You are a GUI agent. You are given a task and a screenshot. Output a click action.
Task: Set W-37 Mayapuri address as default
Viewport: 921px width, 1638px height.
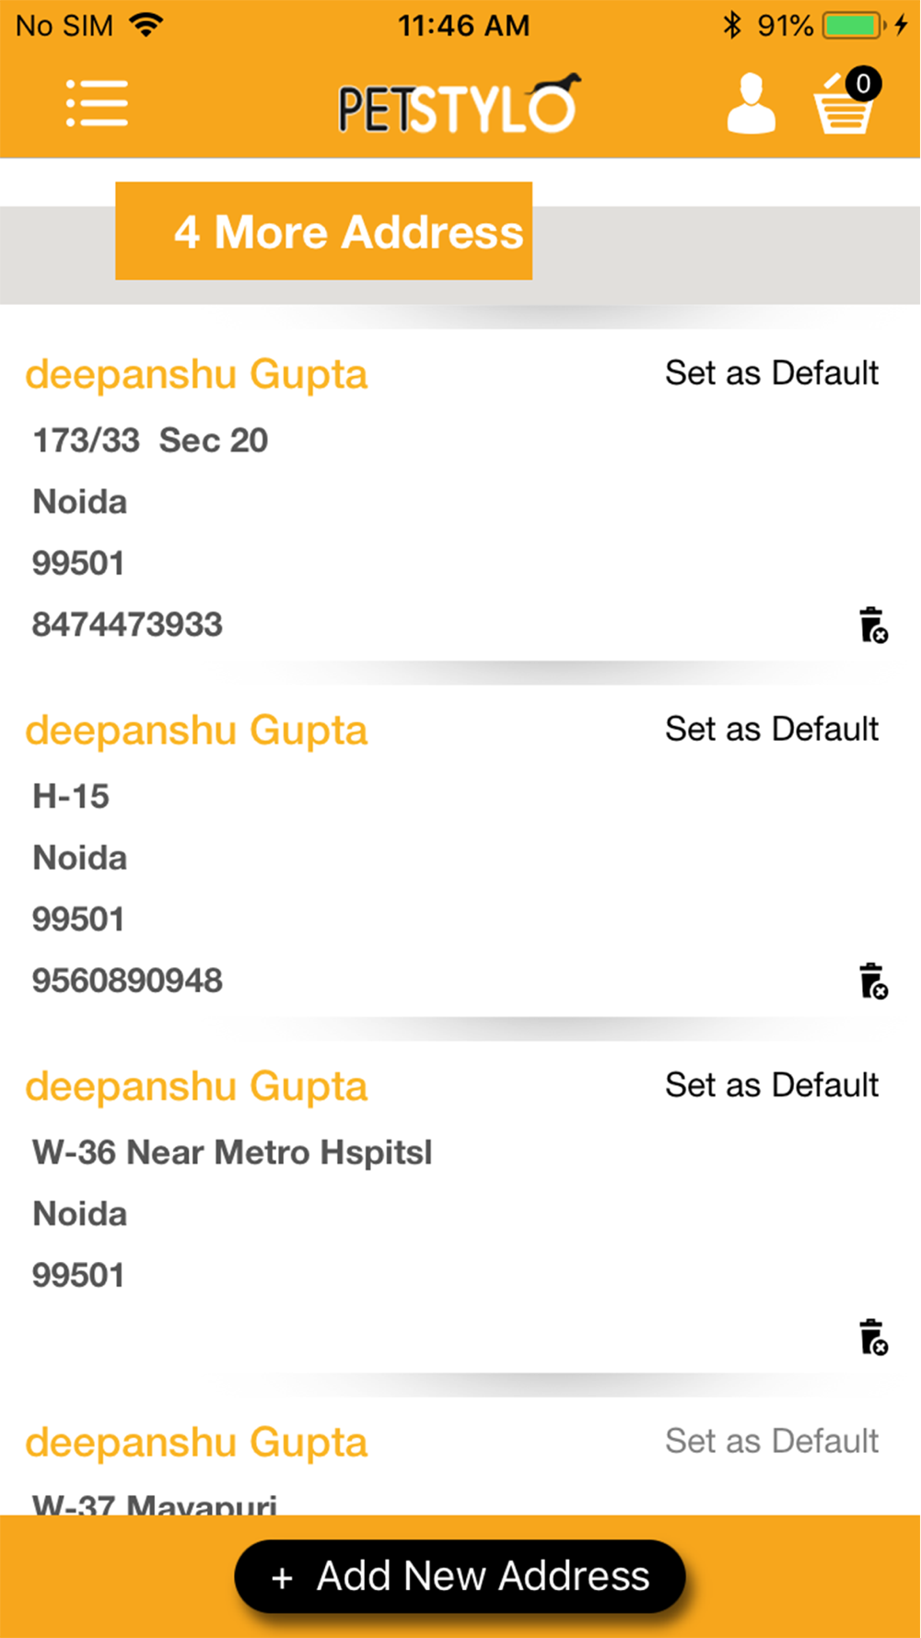click(x=772, y=1441)
